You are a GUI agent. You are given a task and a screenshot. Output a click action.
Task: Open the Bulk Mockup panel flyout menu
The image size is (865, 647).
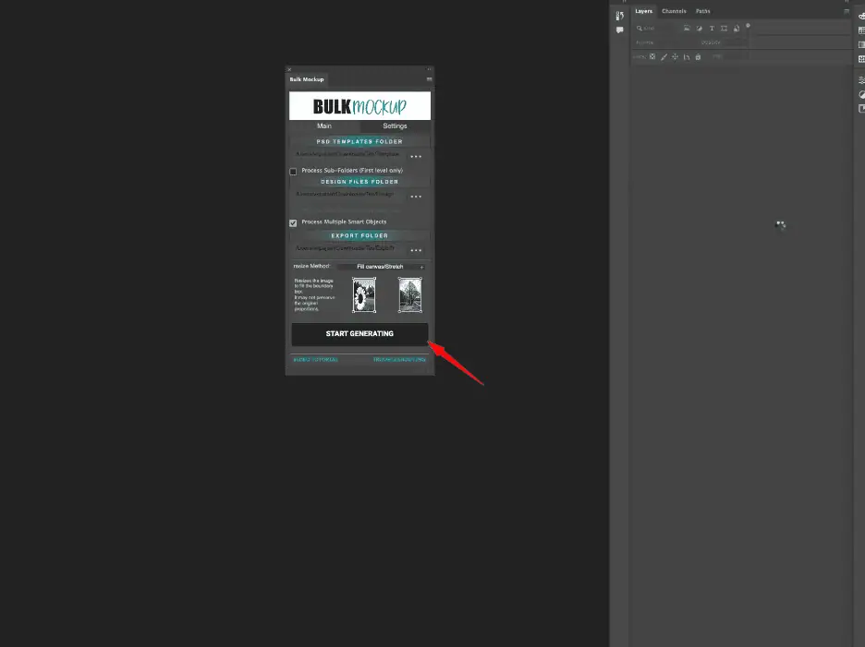[429, 79]
